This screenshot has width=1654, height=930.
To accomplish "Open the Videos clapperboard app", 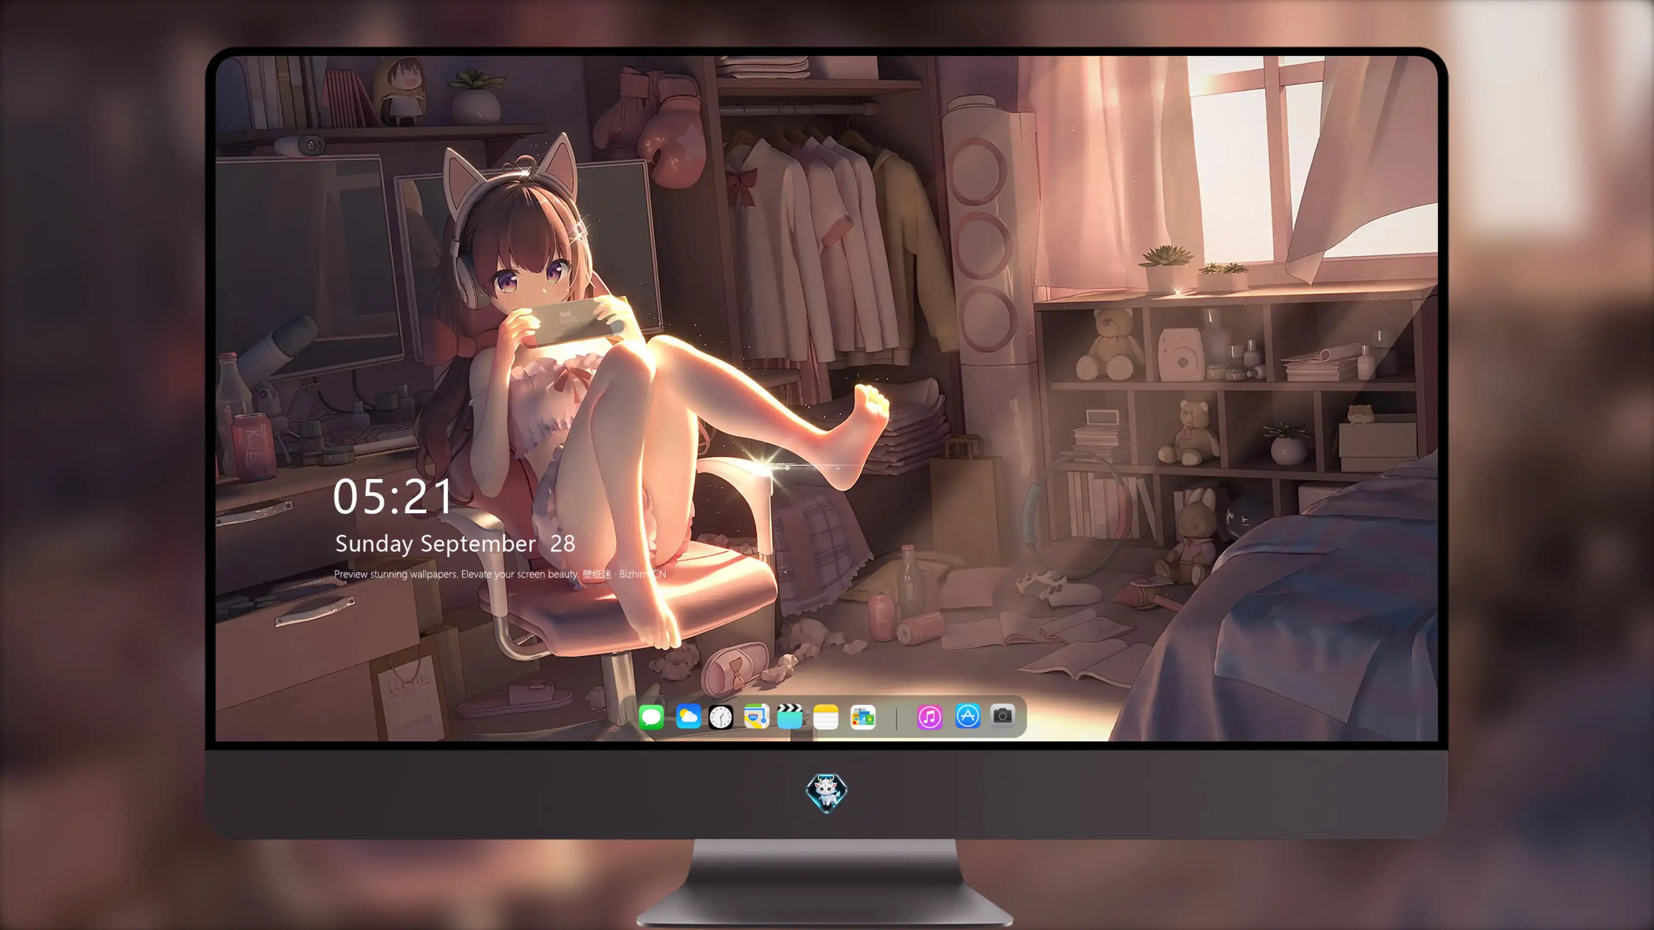I will (x=790, y=716).
